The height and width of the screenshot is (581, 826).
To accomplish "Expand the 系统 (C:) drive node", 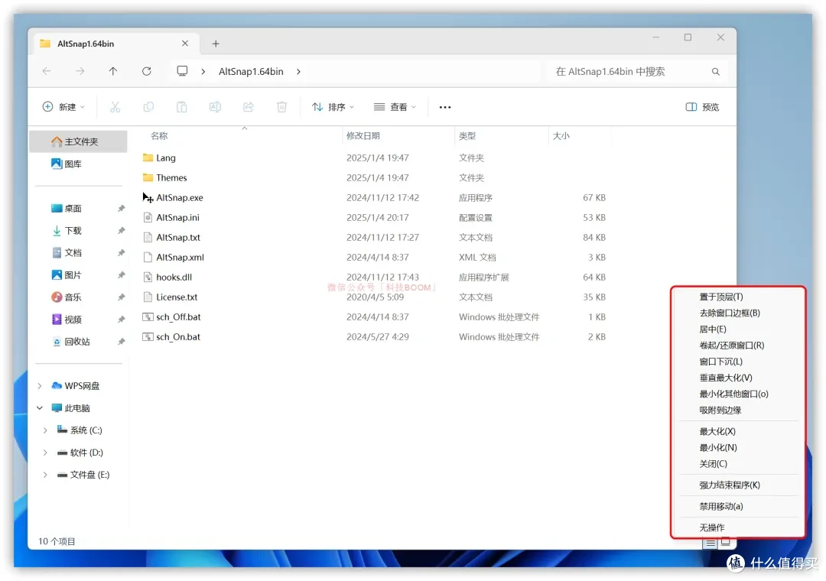I will pos(45,430).
